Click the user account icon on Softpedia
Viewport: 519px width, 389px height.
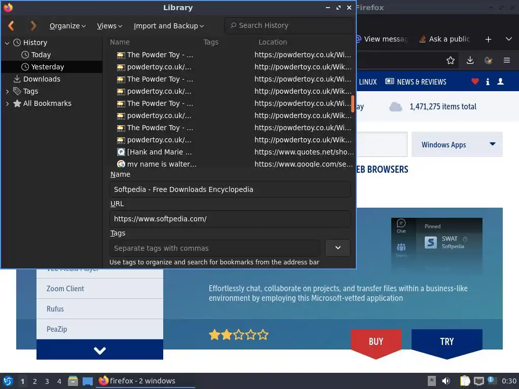[500, 82]
